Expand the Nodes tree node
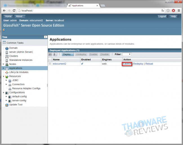This screenshot has height=145, width=183. pyautogui.click(x=3, y=64)
